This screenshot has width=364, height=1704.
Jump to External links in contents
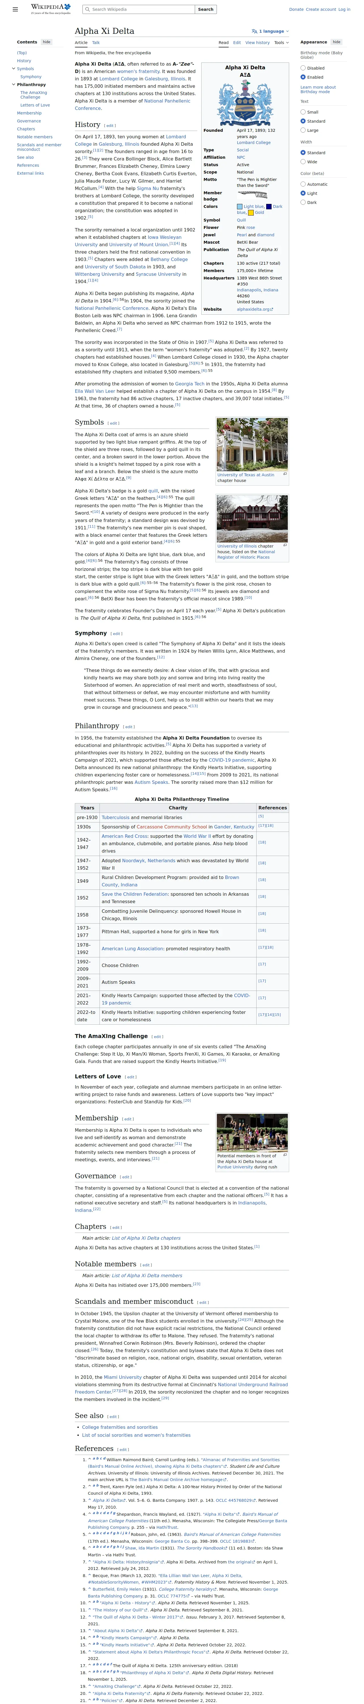[x=30, y=173]
